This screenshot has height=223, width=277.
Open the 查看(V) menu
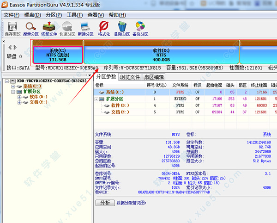pos(96,15)
